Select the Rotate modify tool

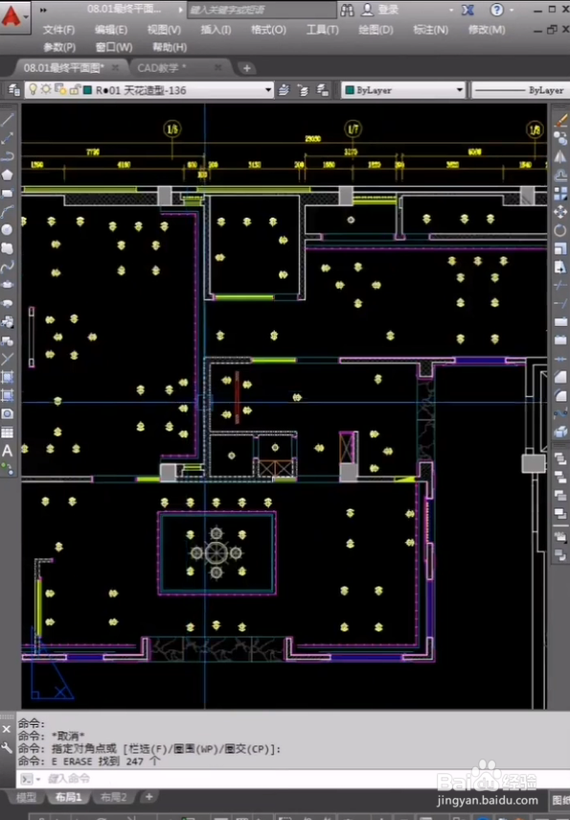[x=560, y=230]
